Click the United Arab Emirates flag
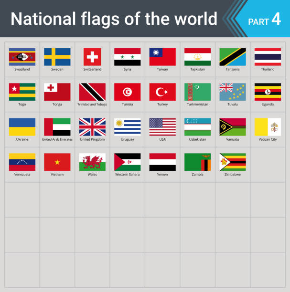Screen dimensions: 290x292 (x=57, y=127)
